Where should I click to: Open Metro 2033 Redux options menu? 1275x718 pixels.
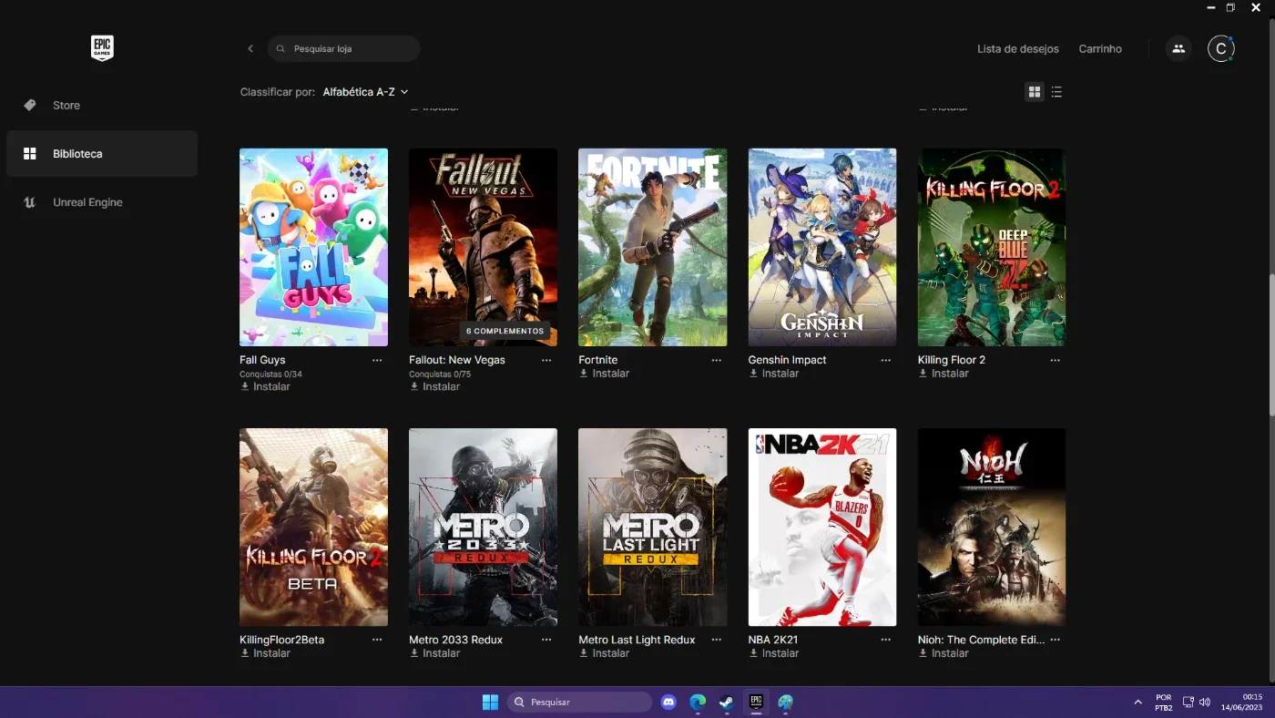pos(546,640)
